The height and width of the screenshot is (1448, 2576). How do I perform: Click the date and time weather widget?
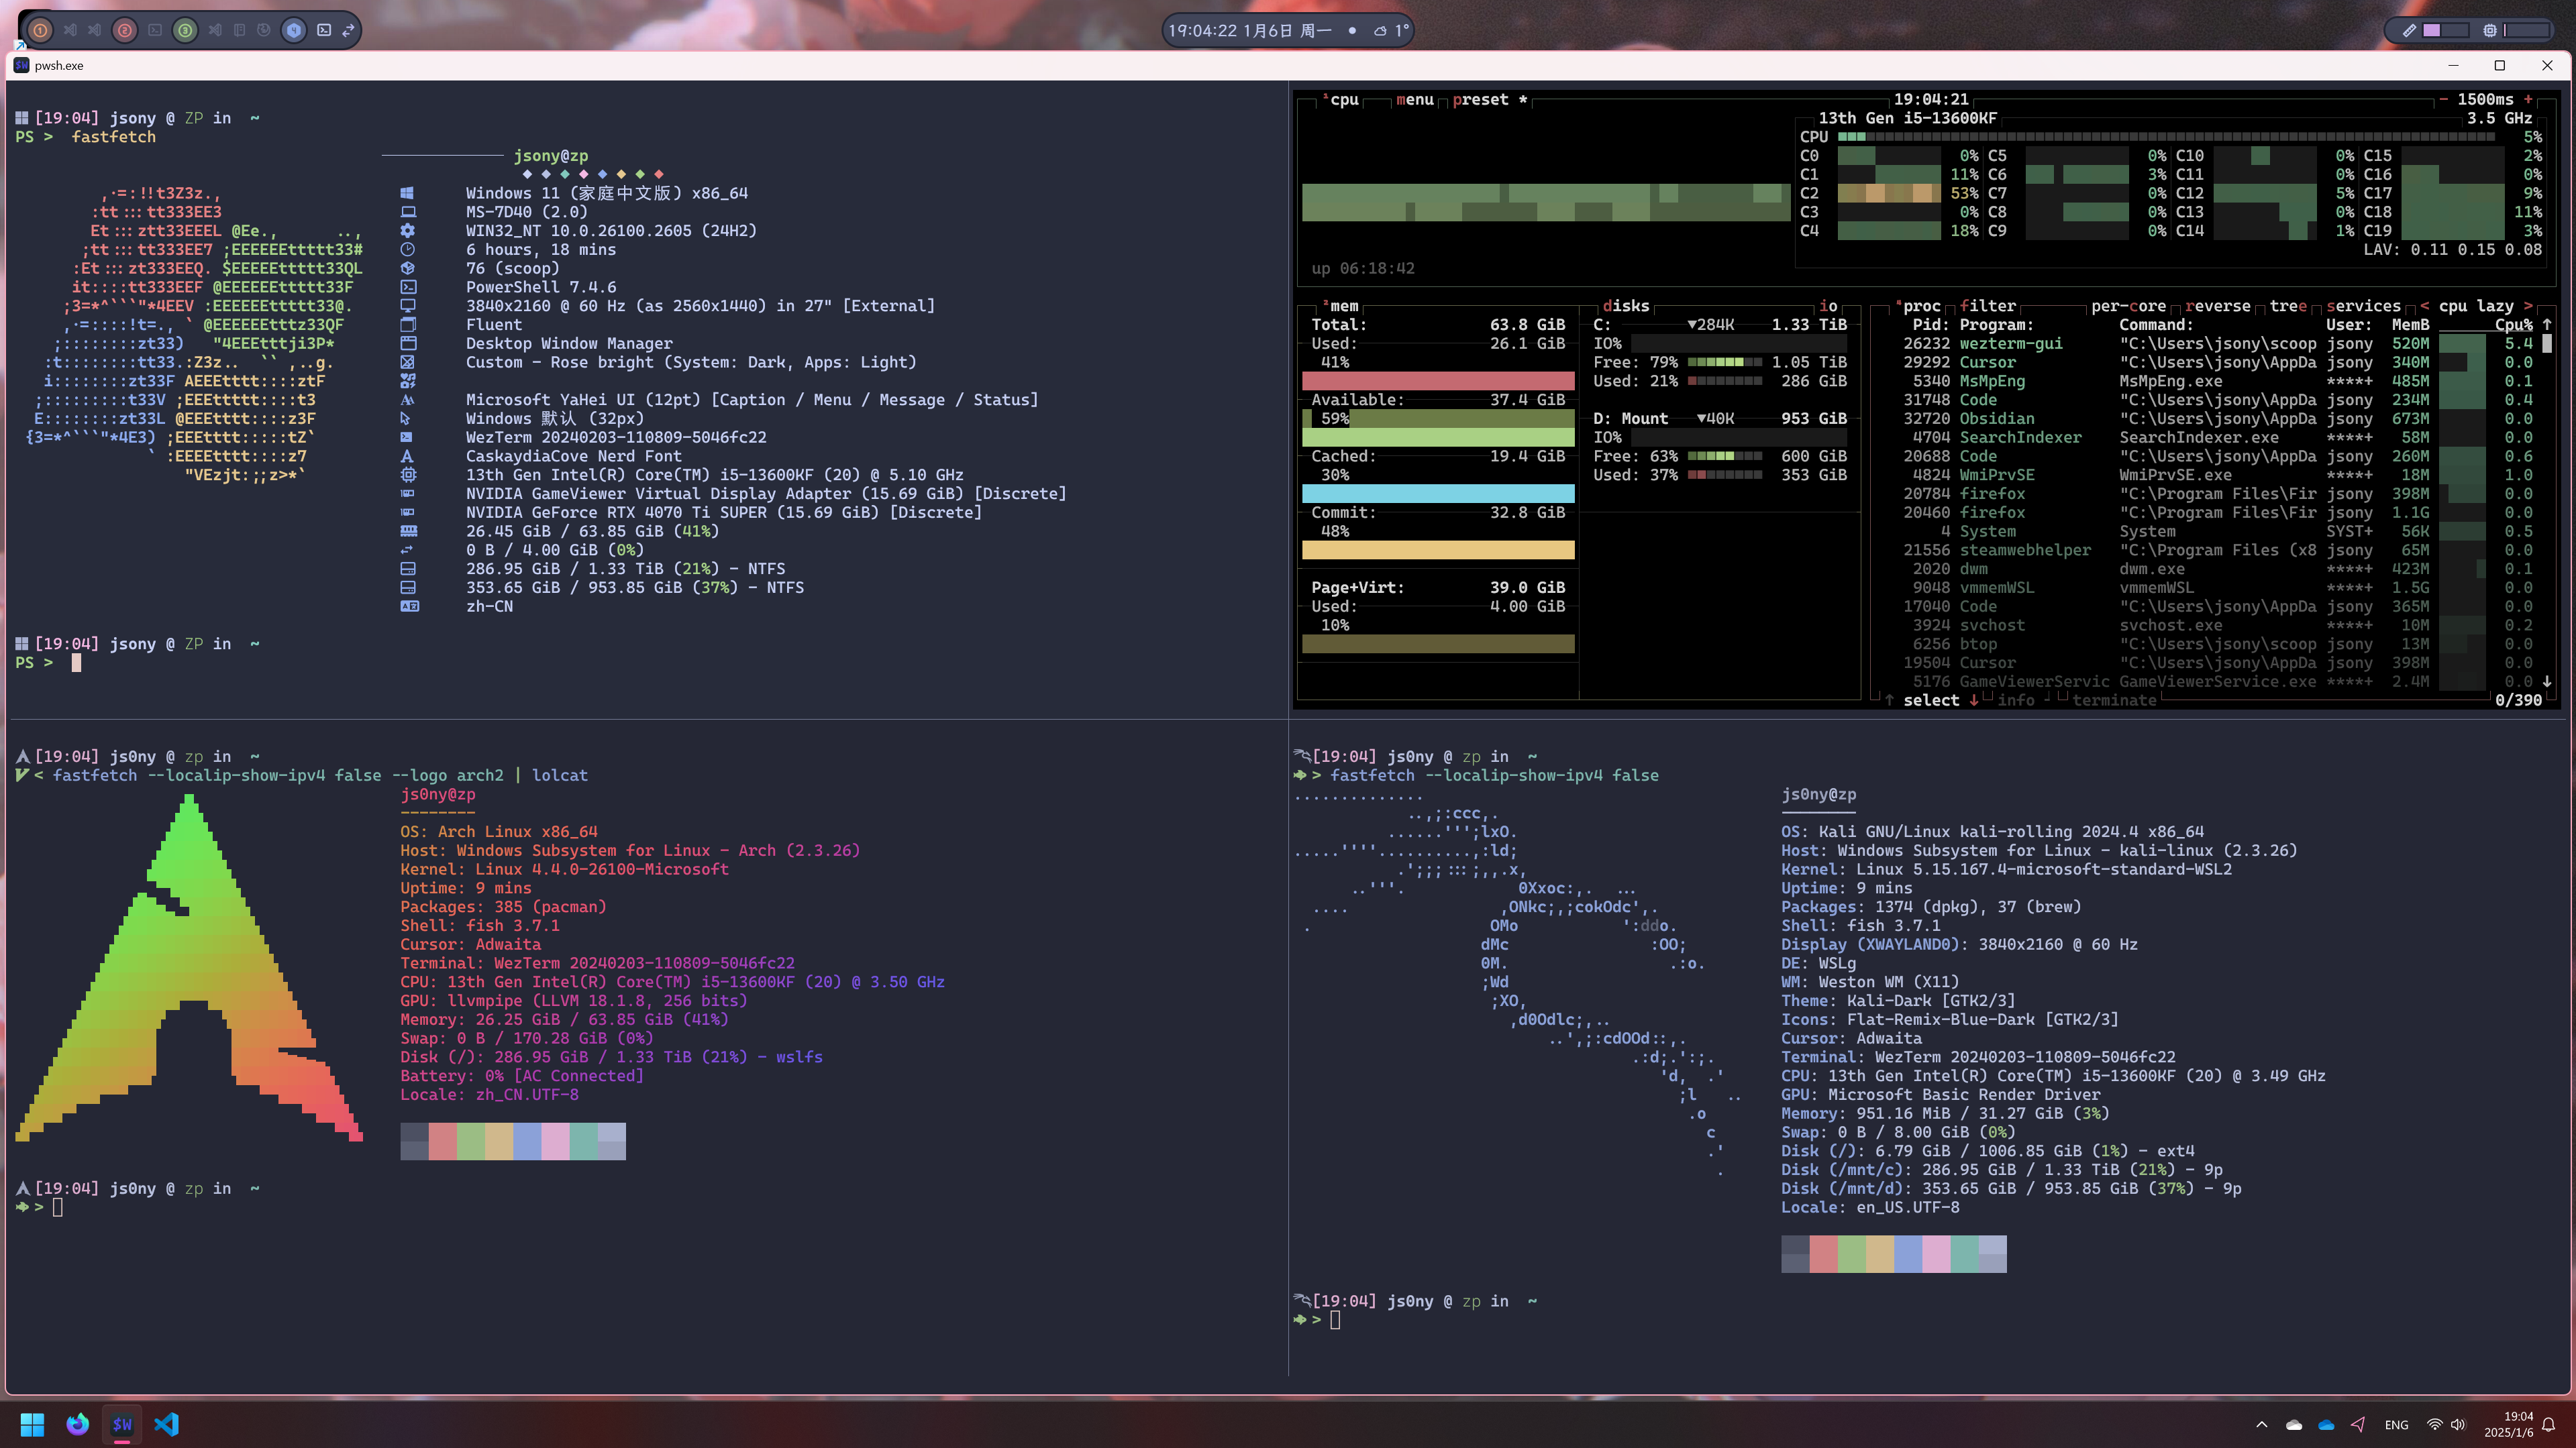pos(1288,30)
